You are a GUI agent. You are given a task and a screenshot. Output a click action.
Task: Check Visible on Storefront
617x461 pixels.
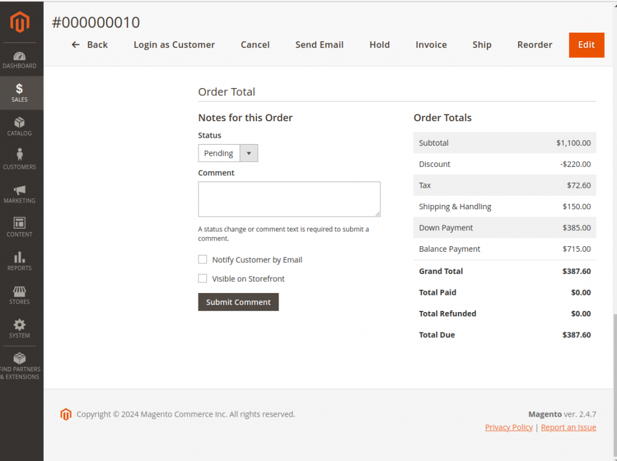pos(202,278)
